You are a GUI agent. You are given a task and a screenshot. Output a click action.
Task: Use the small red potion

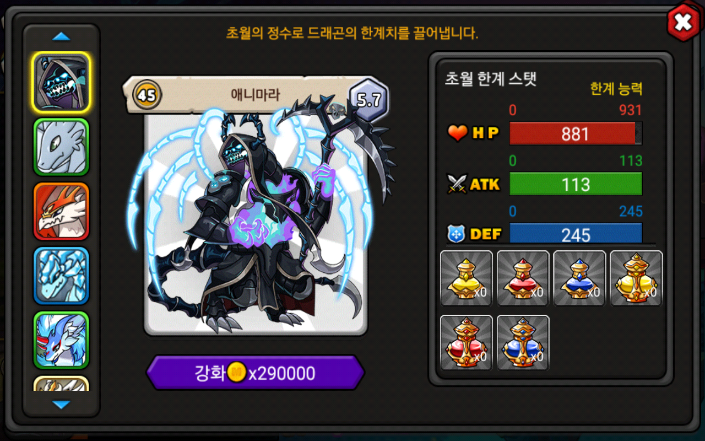tap(523, 278)
